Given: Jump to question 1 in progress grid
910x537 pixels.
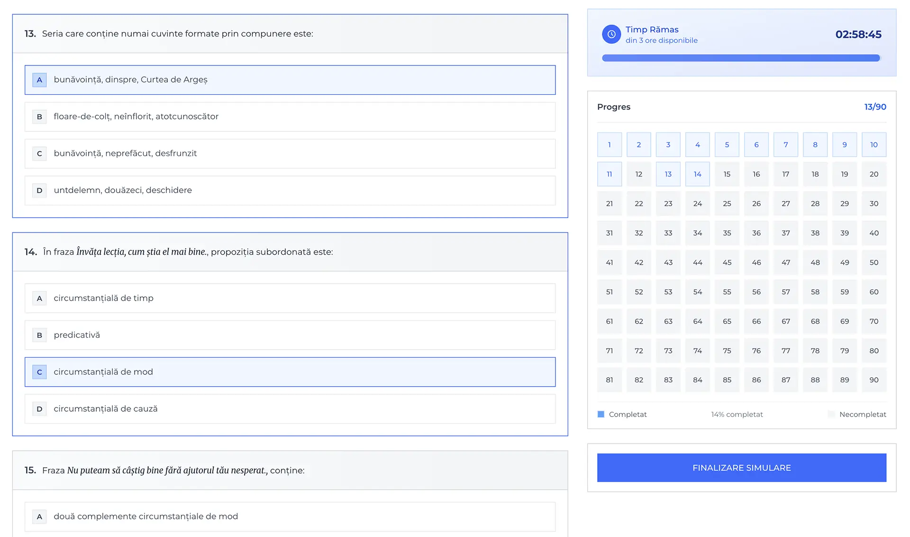Looking at the screenshot, I should (610, 145).
